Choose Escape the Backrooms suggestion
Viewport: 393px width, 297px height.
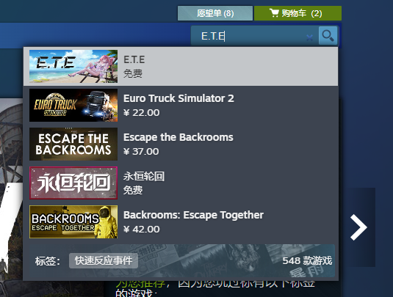tap(181, 144)
